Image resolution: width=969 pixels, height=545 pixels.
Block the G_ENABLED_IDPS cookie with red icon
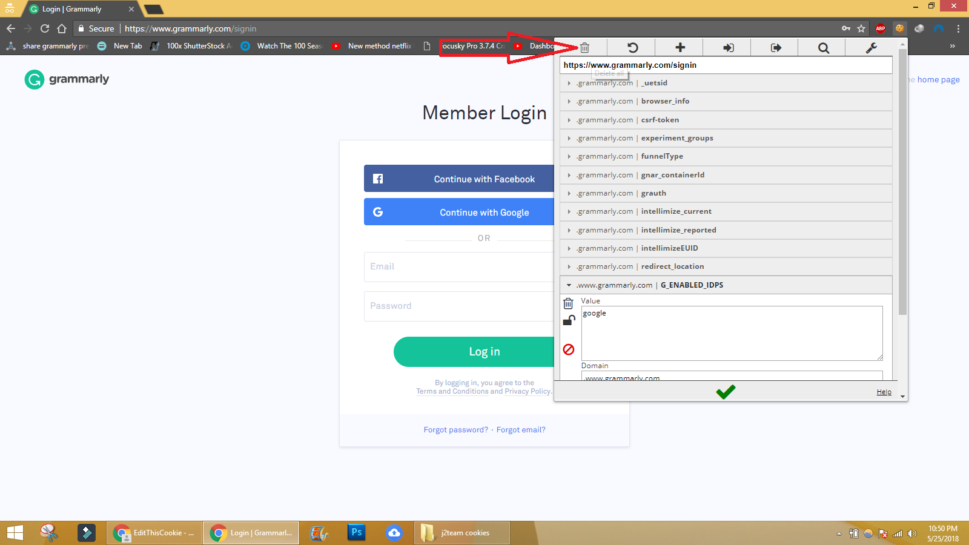coord(569,349)
